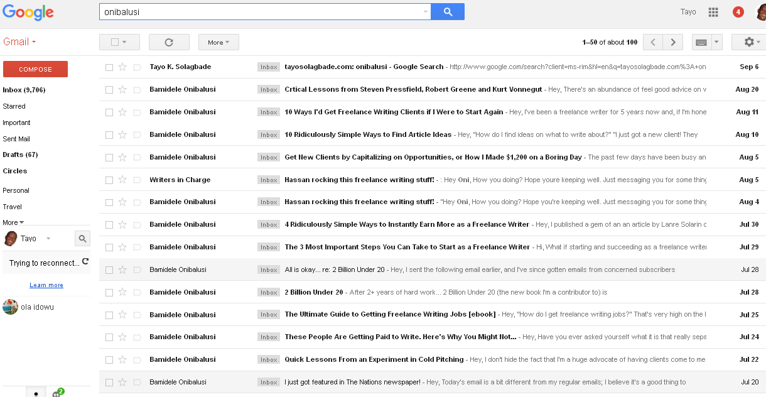Select the Writers in Charge email checkbox
The image size is (766, 397).
[x=109, y=180]
